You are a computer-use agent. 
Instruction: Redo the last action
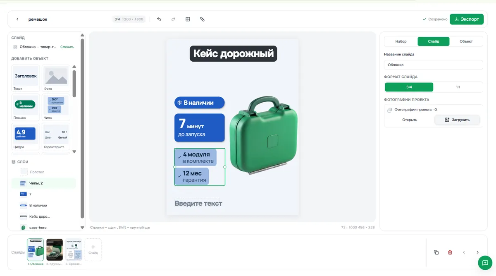tap(173, 19)
